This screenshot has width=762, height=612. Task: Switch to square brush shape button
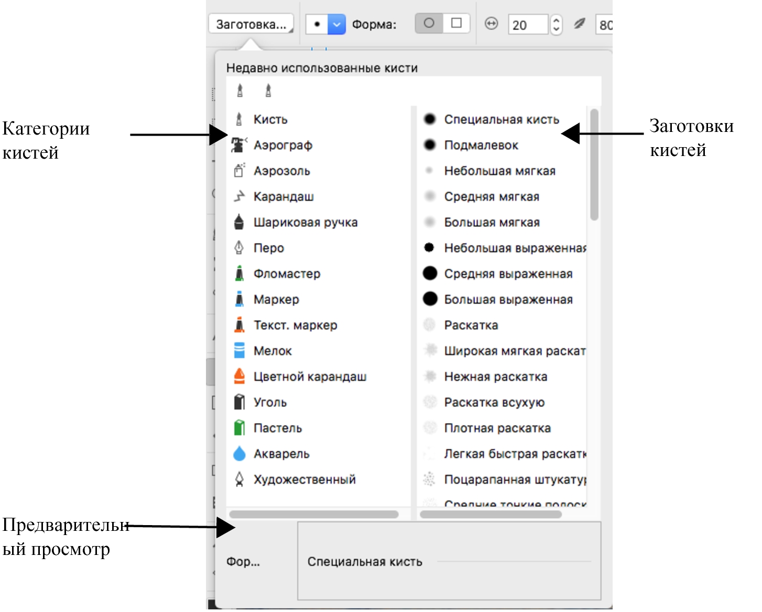[456, 24]
